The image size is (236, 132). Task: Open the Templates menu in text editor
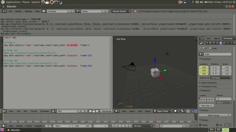coord(45,111)
